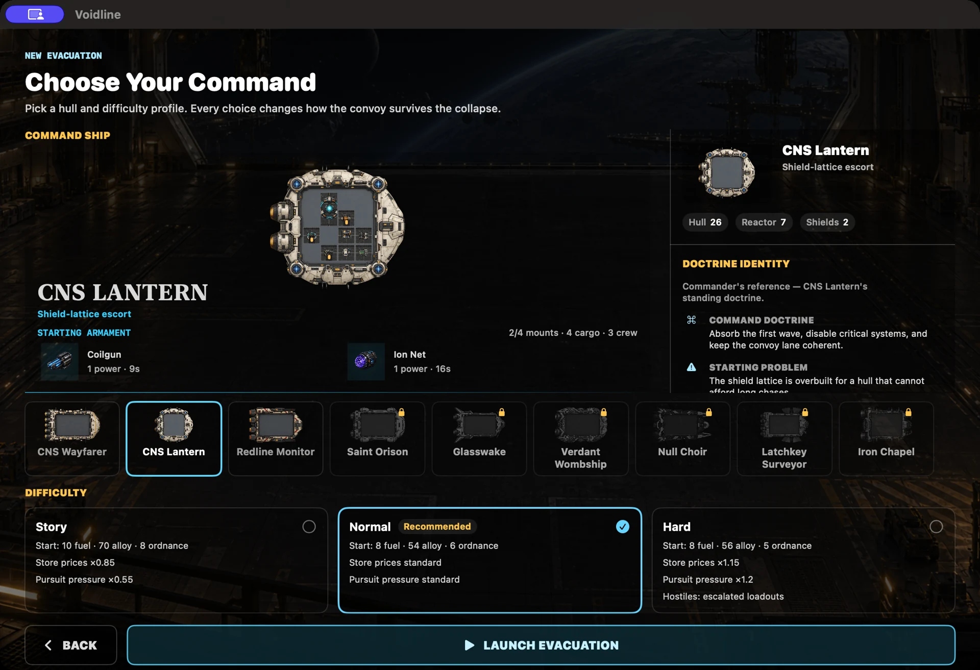Choose the Redline Monitor ship
Screen dimensions: 980x670
(x=276, y=438)
